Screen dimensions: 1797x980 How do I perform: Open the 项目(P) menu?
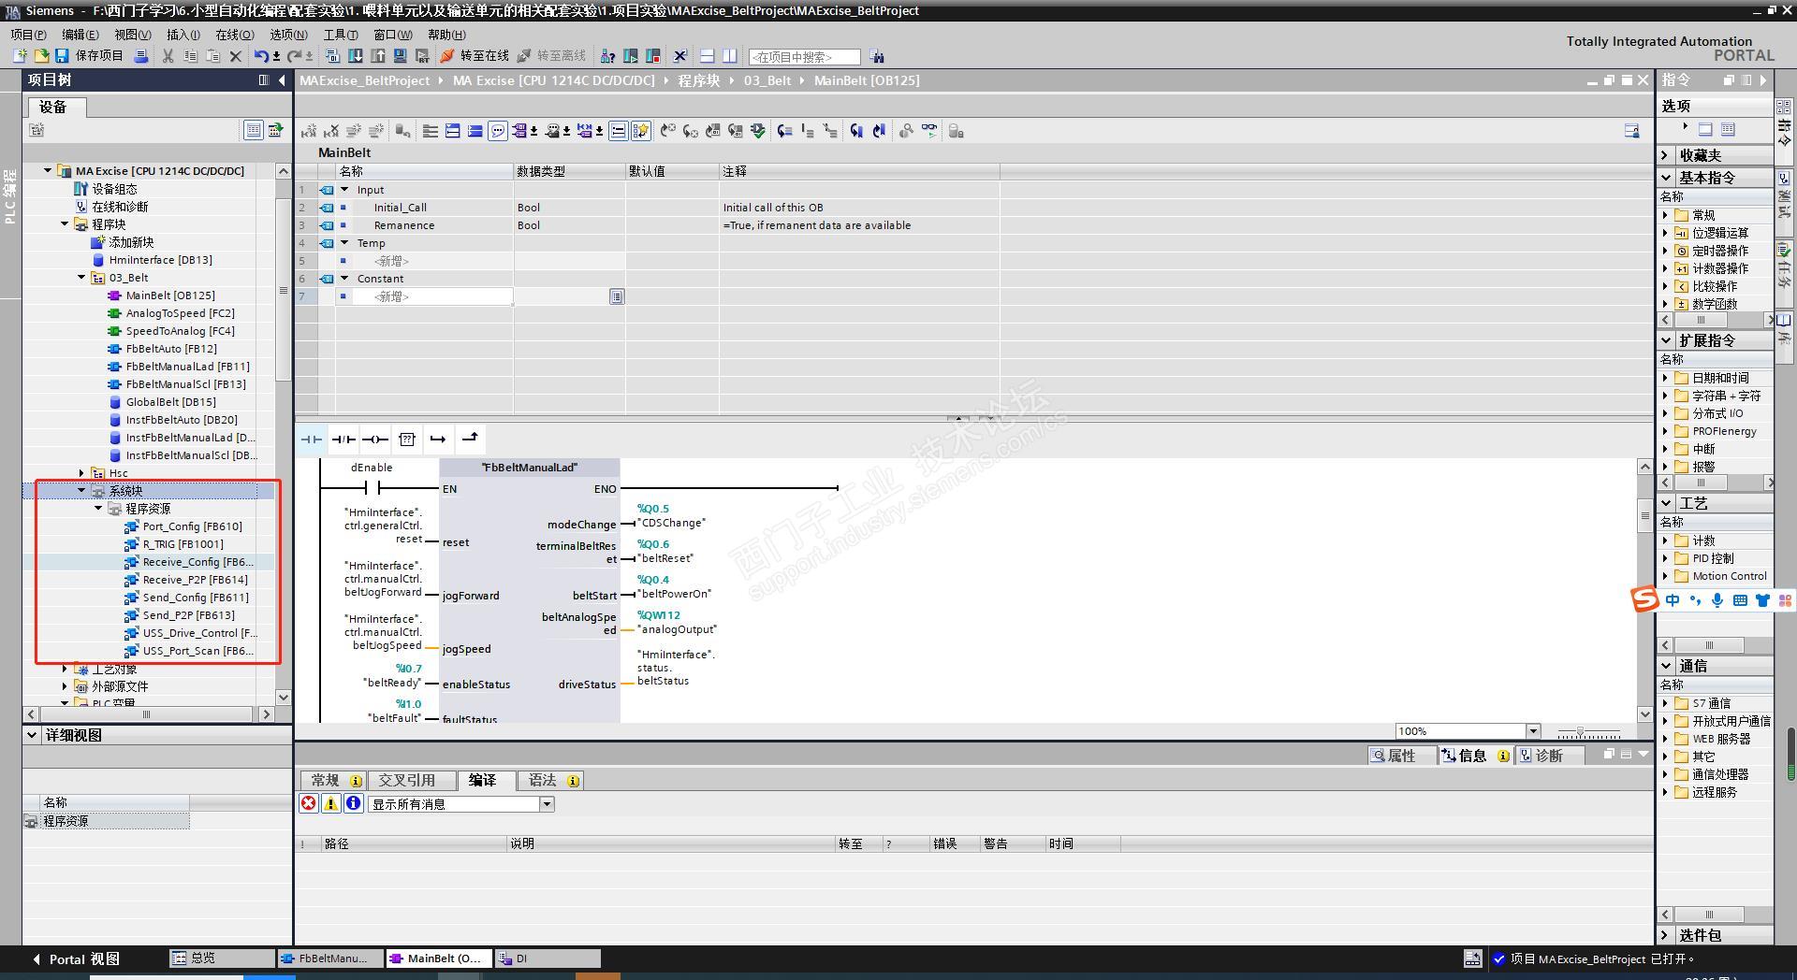(28, 35)
